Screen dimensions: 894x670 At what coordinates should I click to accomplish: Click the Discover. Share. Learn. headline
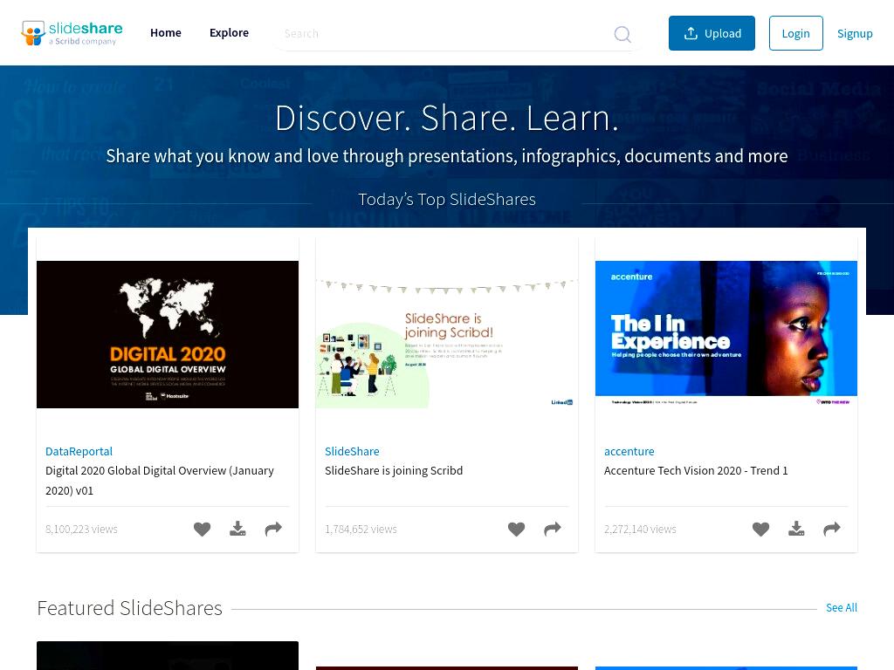(x=447, y=118)
